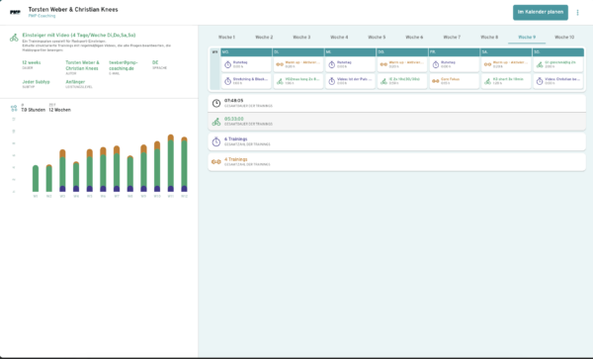The height and width of the screenshot is (359, 593).
Task: Click the W12 bar in the chart
Action: [x=184, y=164]
